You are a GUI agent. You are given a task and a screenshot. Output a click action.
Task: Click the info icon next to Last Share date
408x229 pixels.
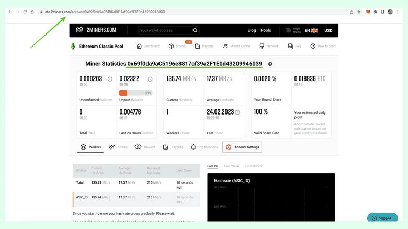click(x=237, y=112)
